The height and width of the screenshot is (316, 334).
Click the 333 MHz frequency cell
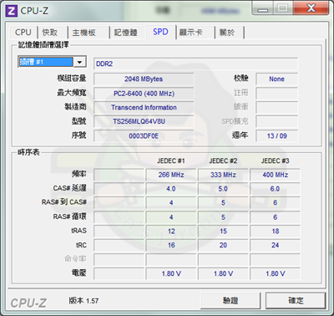coord(223,175)
